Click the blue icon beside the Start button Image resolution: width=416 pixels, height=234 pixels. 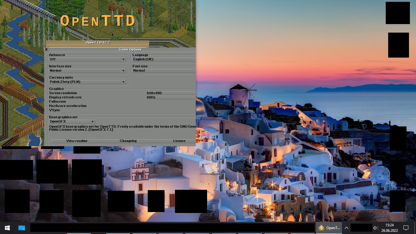click(x=21, y=228)
